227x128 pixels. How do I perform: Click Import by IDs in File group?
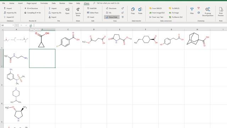click(x=55, y=13)
